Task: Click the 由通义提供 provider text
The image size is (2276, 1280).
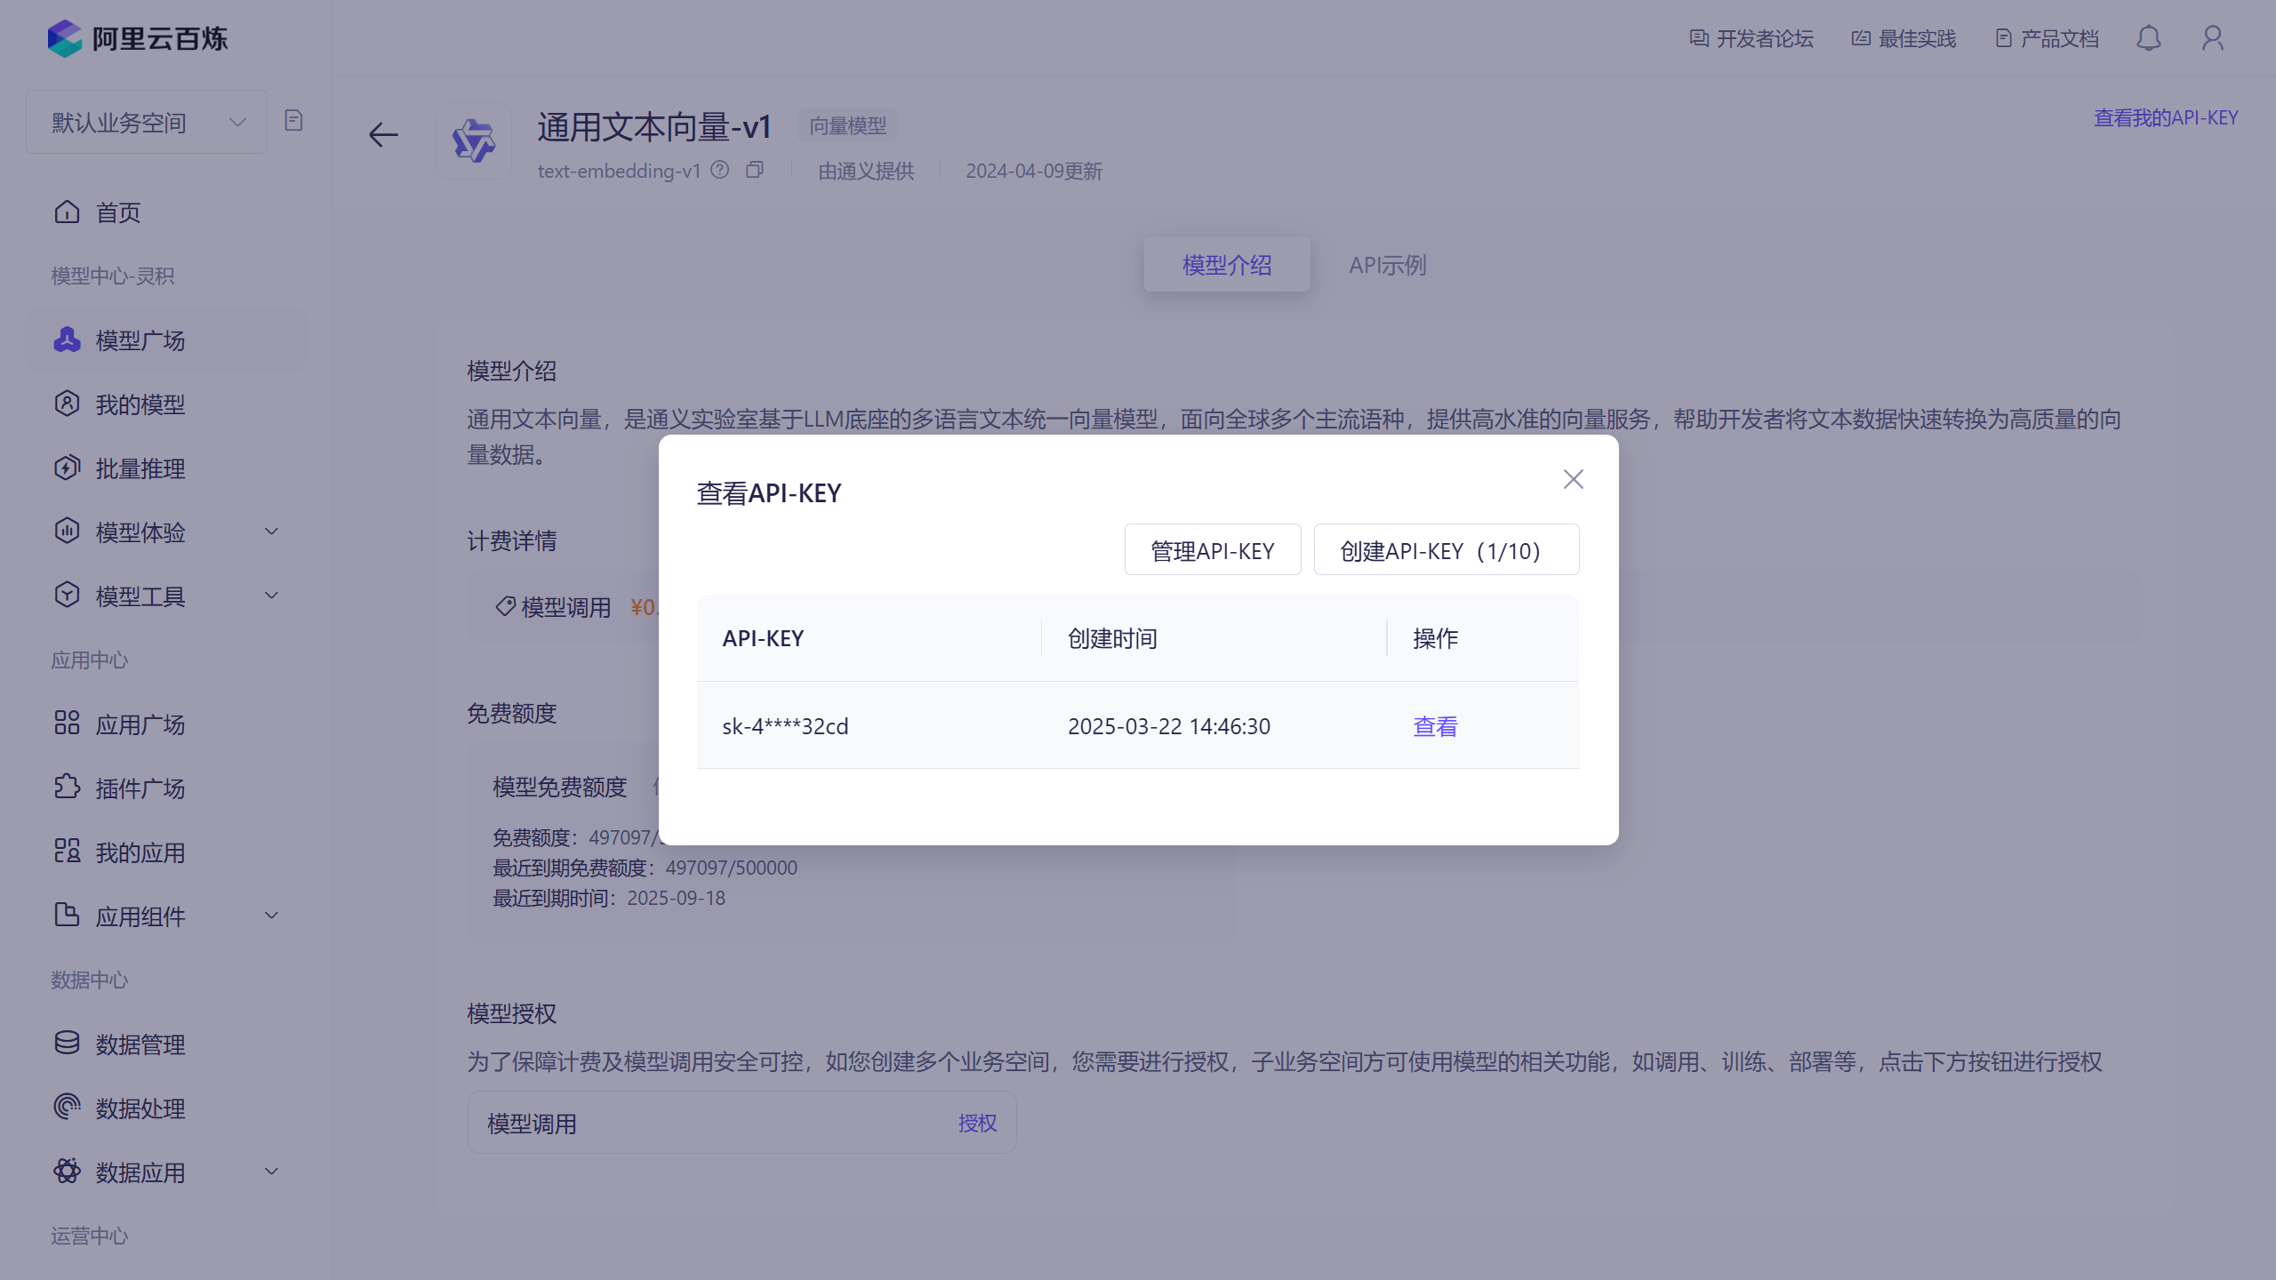Action: (x=866, y=171)
